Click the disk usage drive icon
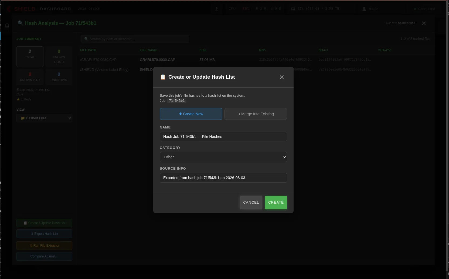Screen dimensions: 449x279 tap(293, 9)
